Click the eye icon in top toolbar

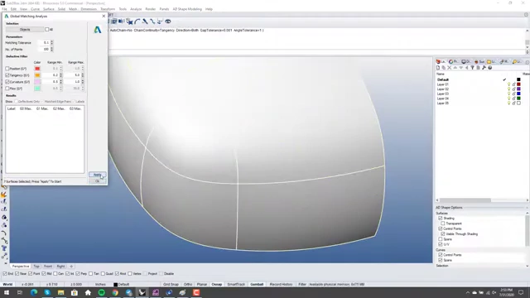pyautogui.click(x=167, y=22)
